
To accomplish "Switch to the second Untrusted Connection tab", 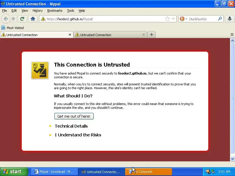I will [110, 35].
